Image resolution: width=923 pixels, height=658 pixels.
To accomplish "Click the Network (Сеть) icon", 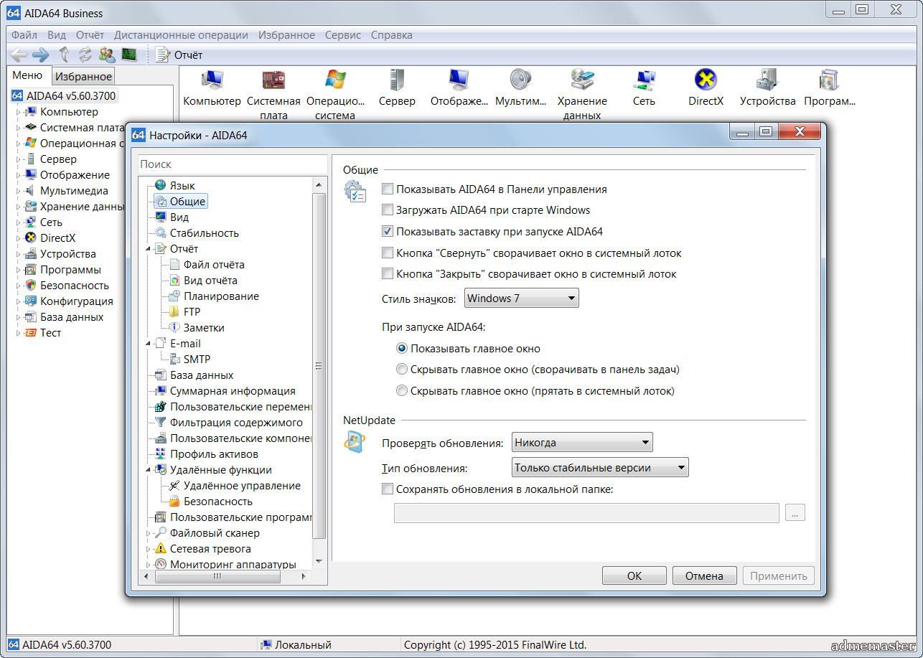I will coord(644,80).
